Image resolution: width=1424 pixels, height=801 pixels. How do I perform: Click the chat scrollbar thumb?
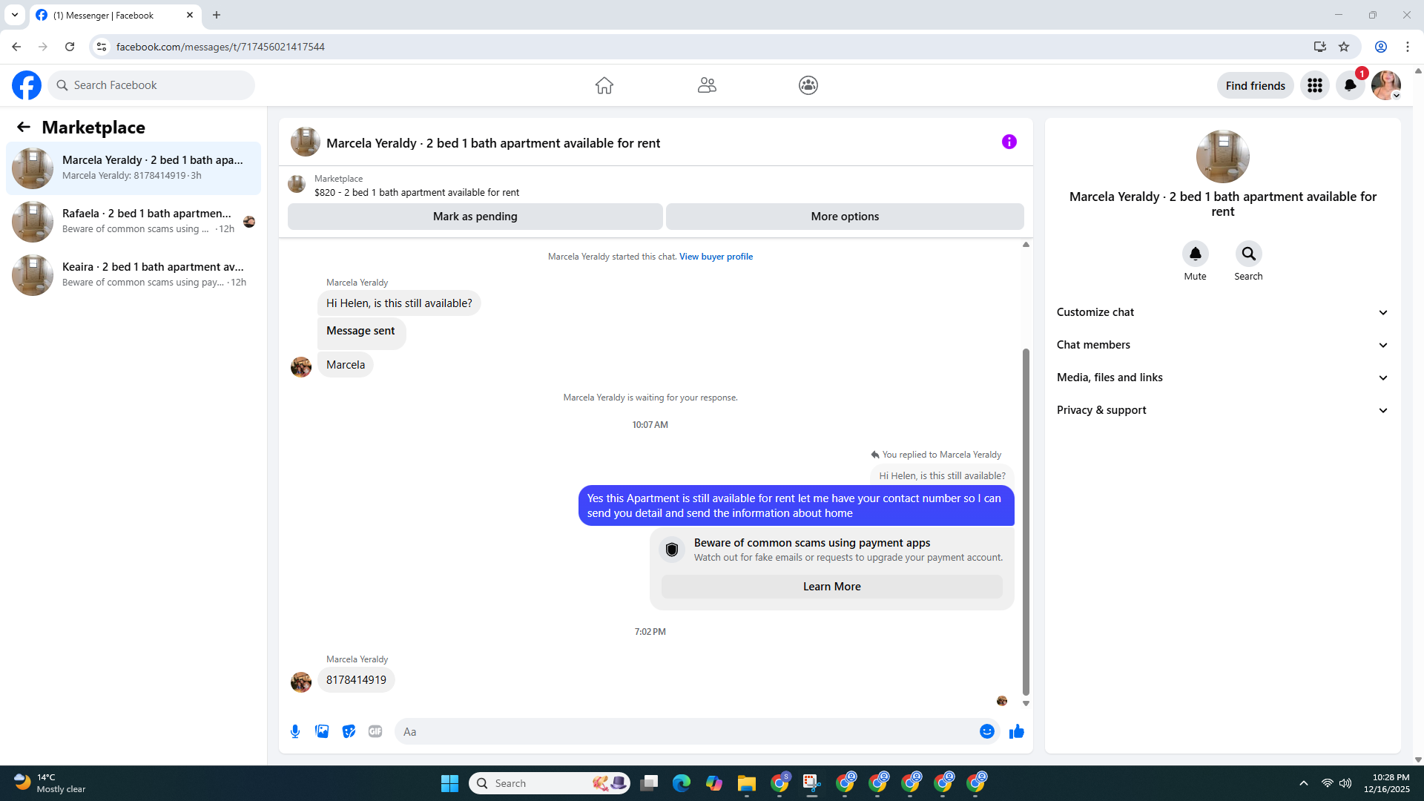tap(1026, 521)
